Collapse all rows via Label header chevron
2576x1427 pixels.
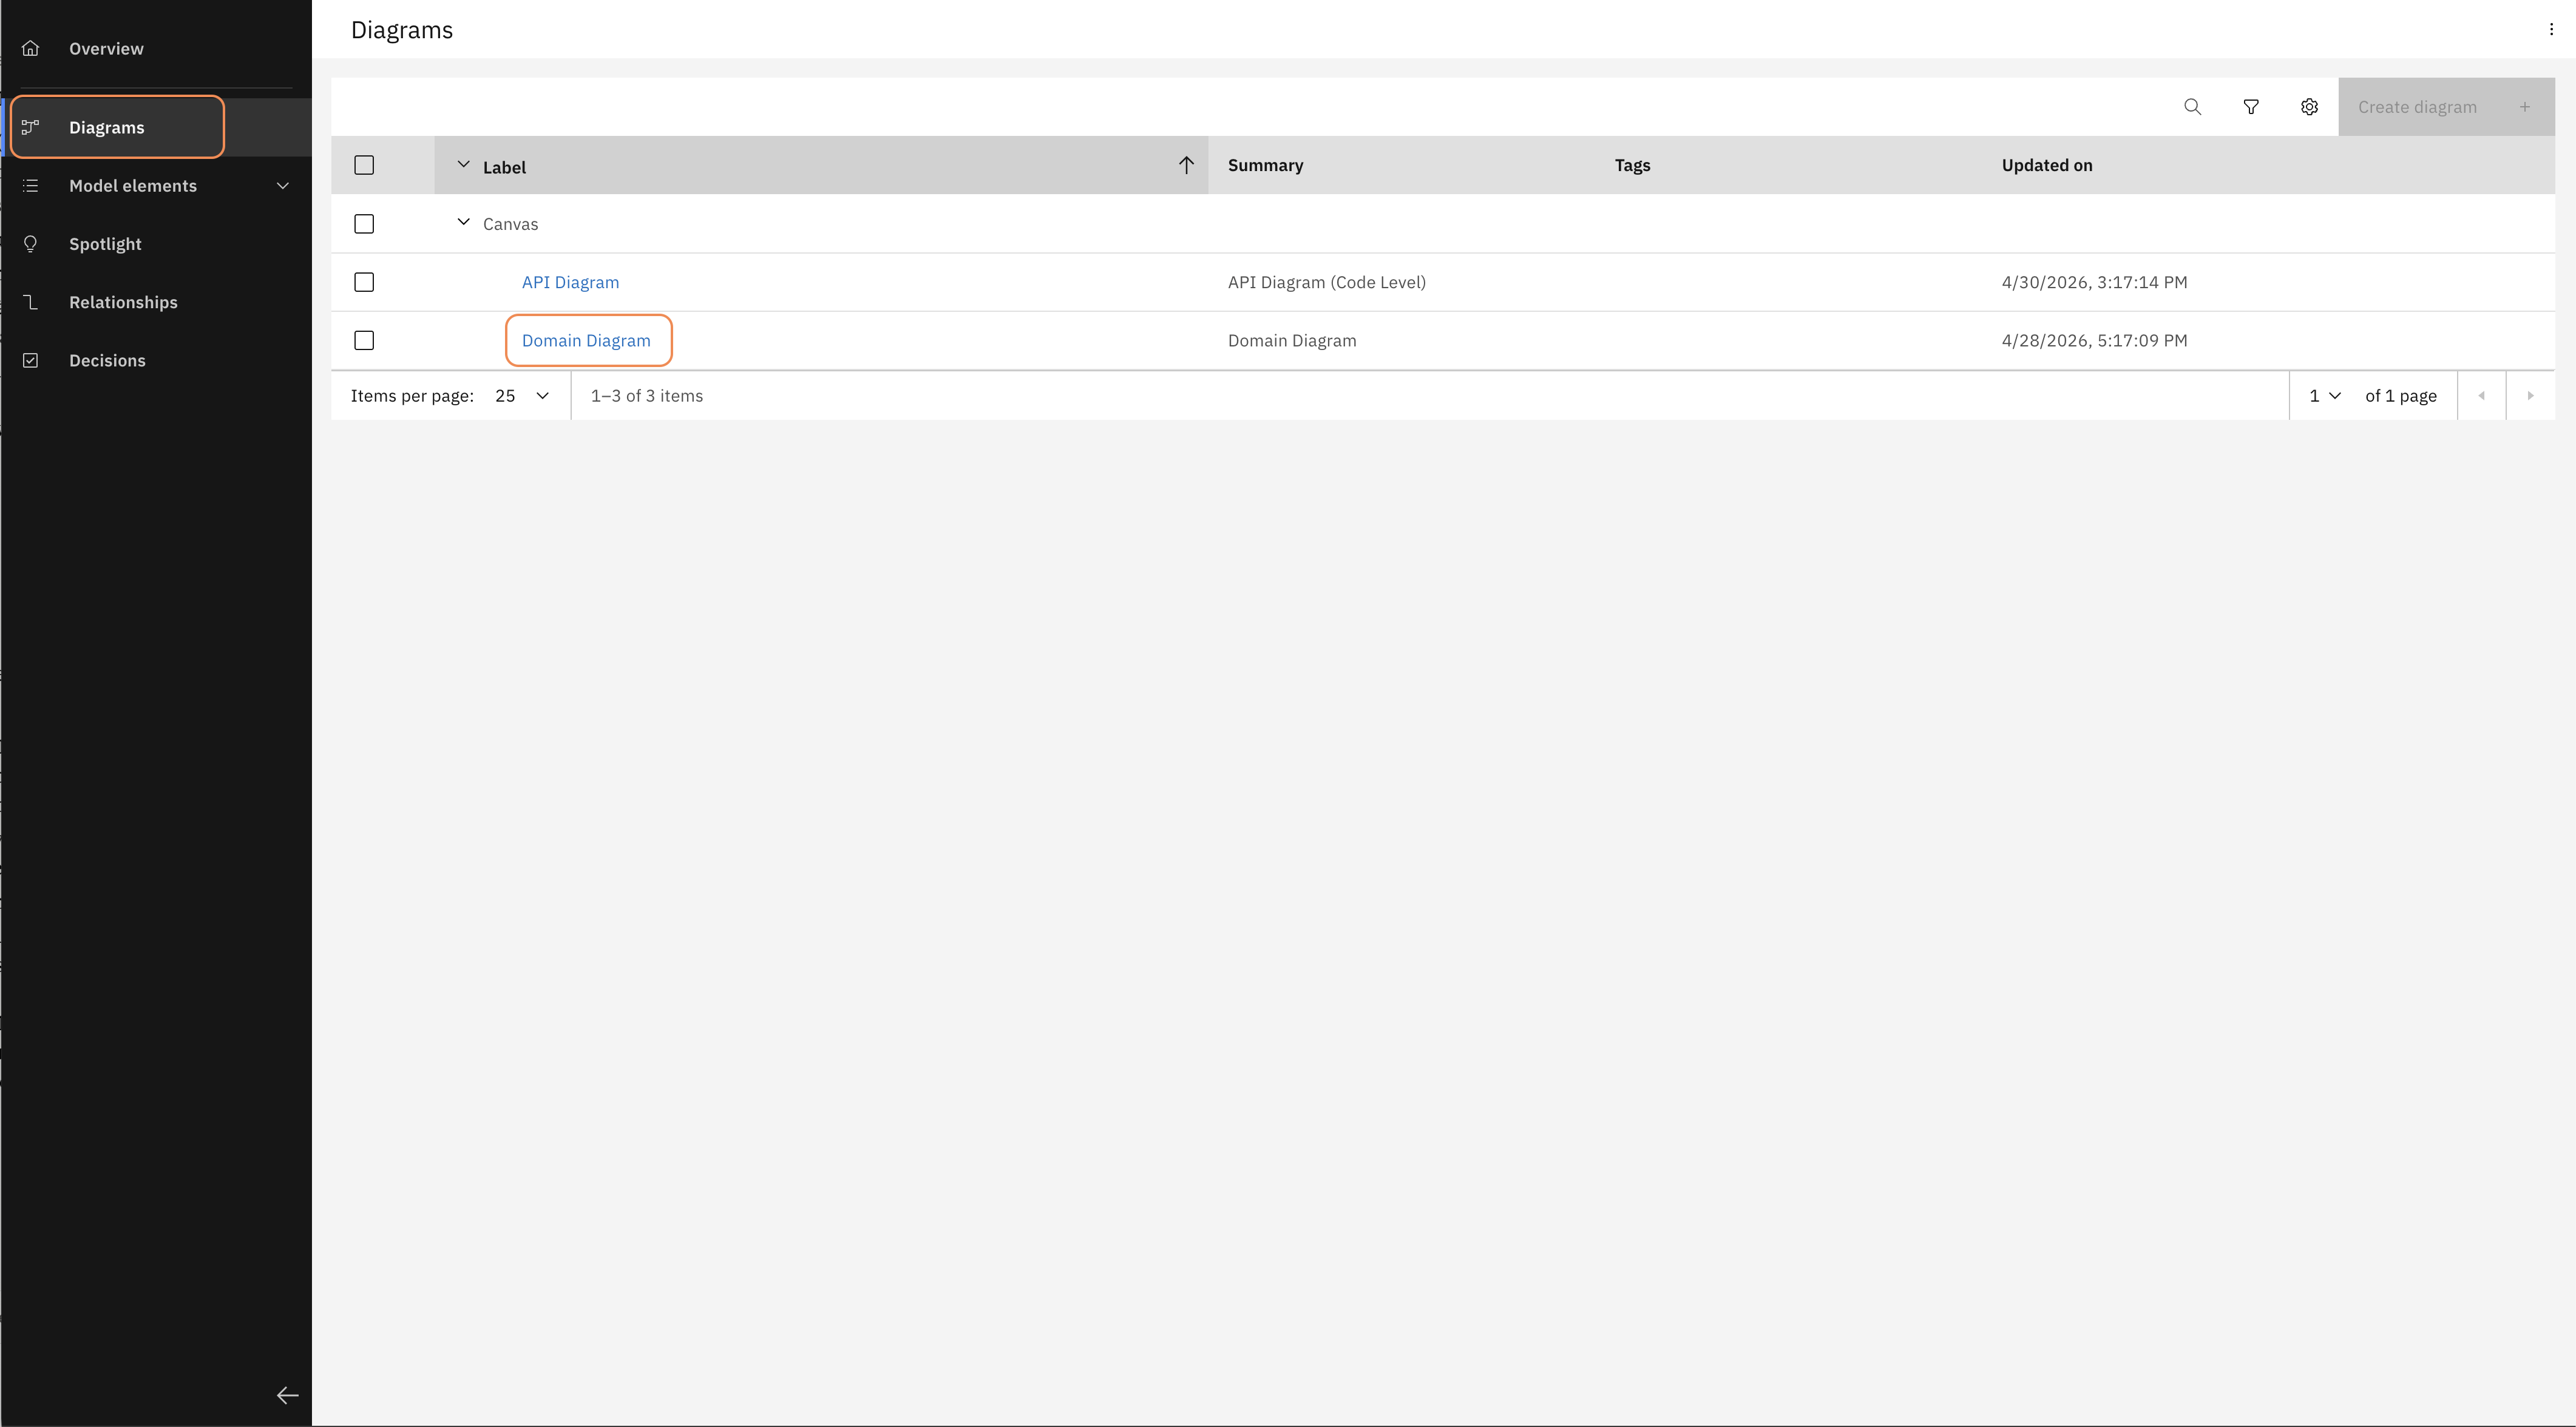(463, 164)
